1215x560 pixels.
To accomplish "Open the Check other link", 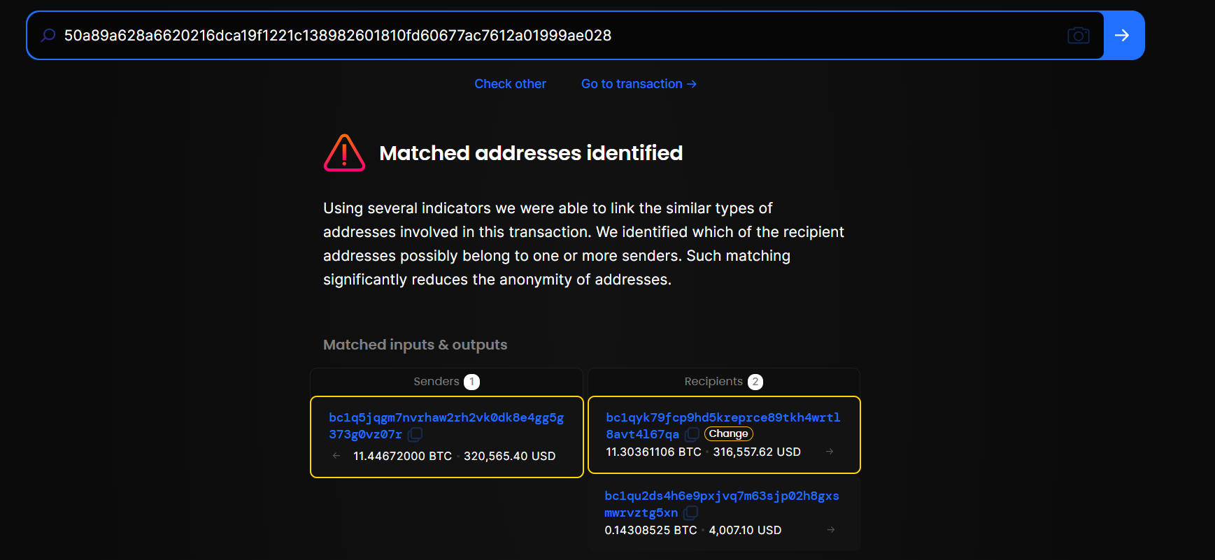I will pos(510,84).
